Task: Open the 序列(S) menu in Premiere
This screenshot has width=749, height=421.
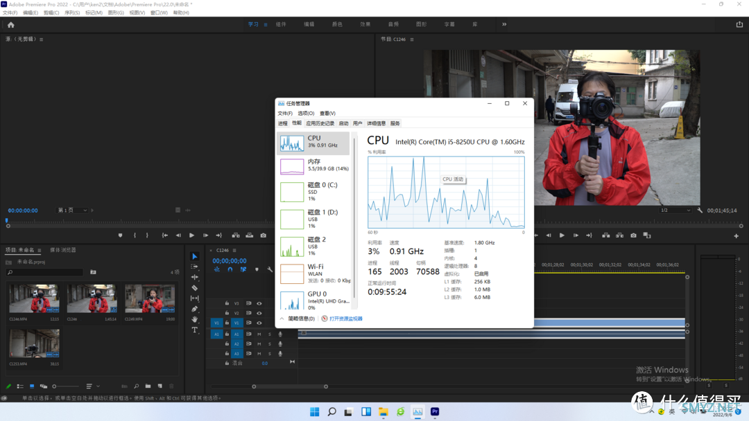Action: [72, 13]
